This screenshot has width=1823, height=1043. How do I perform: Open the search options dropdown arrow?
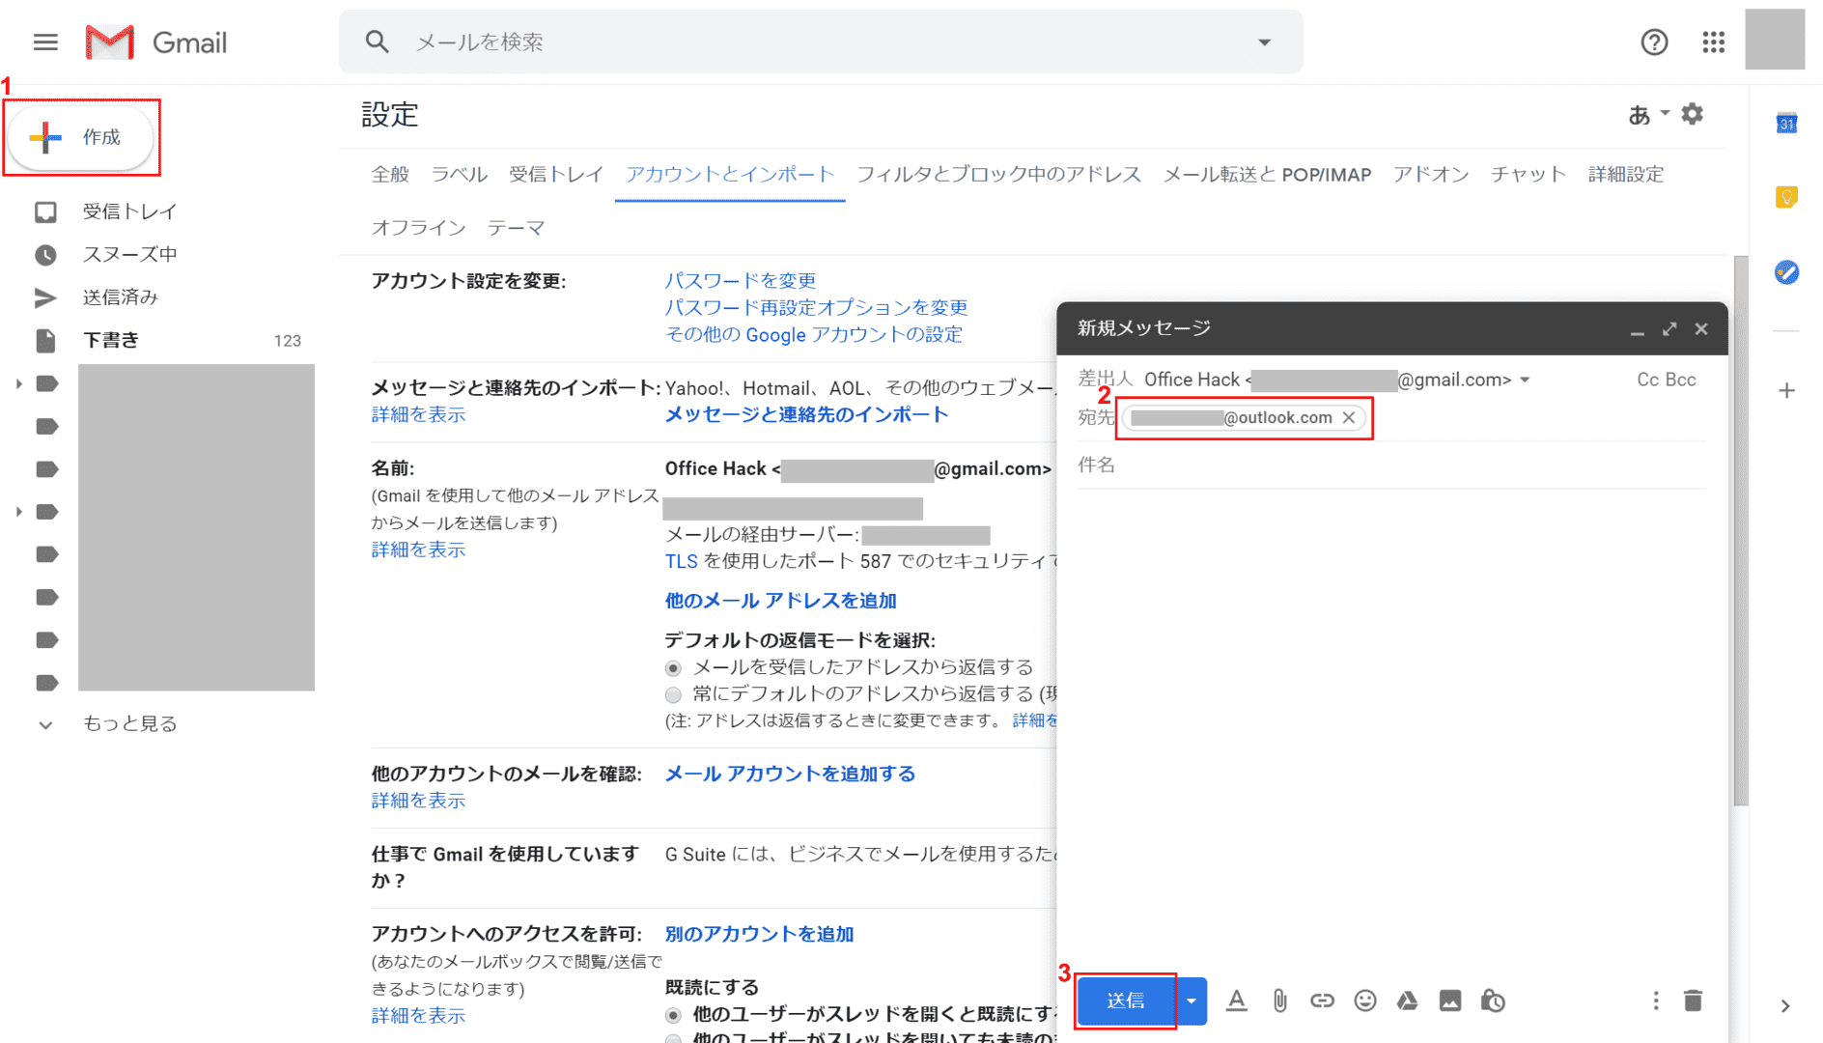tap(1264, 42)
